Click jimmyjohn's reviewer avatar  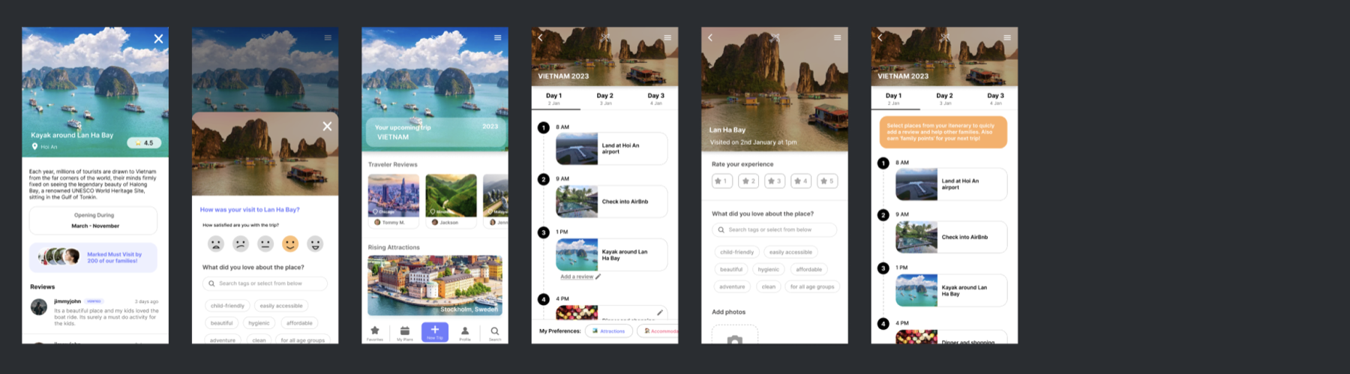pos(39,307)
